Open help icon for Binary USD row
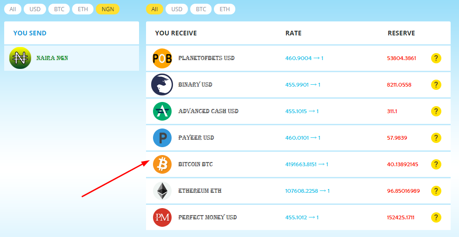 tap(436, 85)
